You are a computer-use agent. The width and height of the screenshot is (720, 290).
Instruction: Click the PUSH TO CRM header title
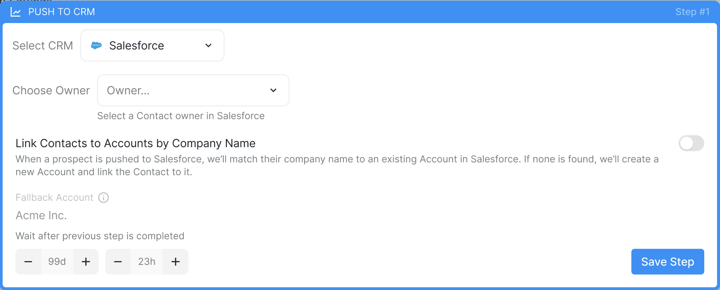click(62, 12)
